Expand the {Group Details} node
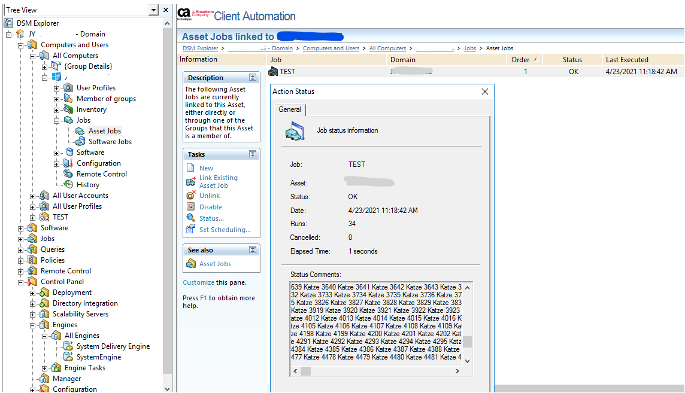The image size is (685, 393). [x=44, y=67]
